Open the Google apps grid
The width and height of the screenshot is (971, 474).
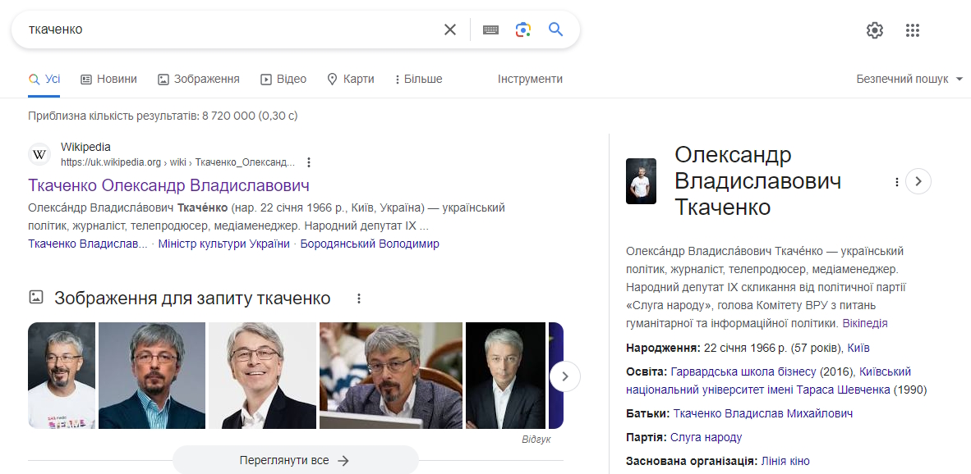click(x=912, y=30)
